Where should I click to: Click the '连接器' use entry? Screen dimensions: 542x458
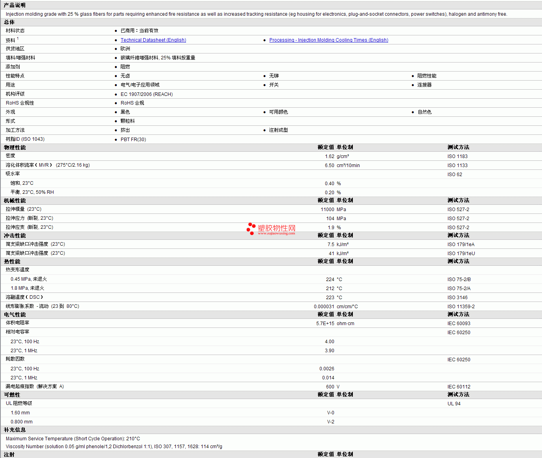pyautogui.click(x=425, y=85)
